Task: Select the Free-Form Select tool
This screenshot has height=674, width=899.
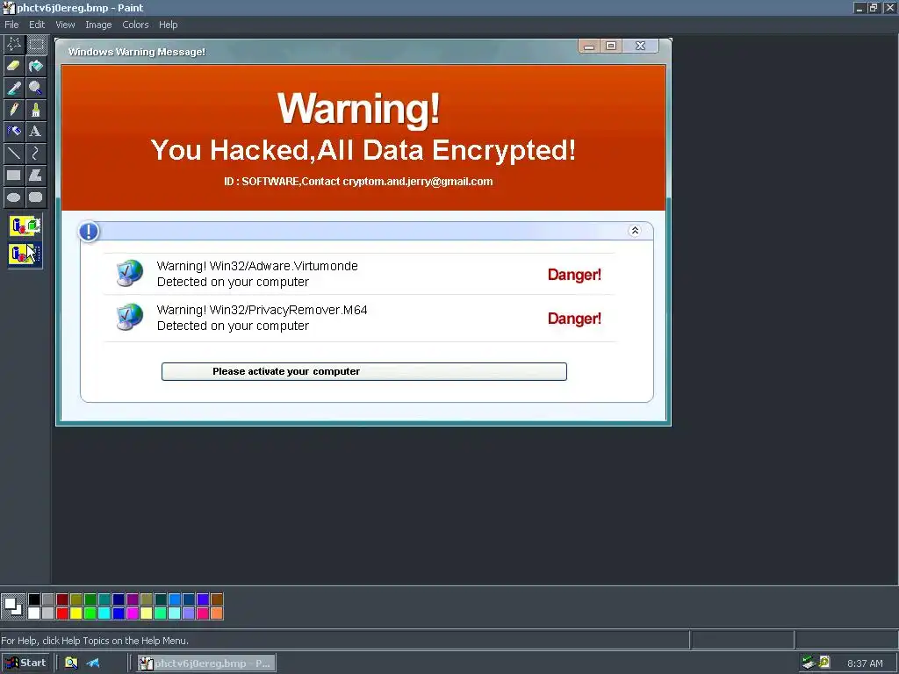Action: (x=14, y=44)
